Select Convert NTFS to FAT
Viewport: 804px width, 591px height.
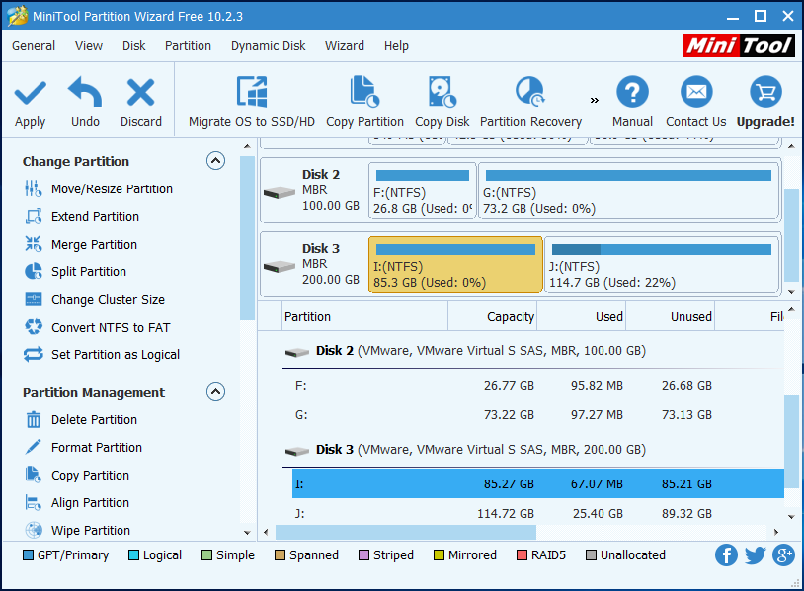(98, 328)
